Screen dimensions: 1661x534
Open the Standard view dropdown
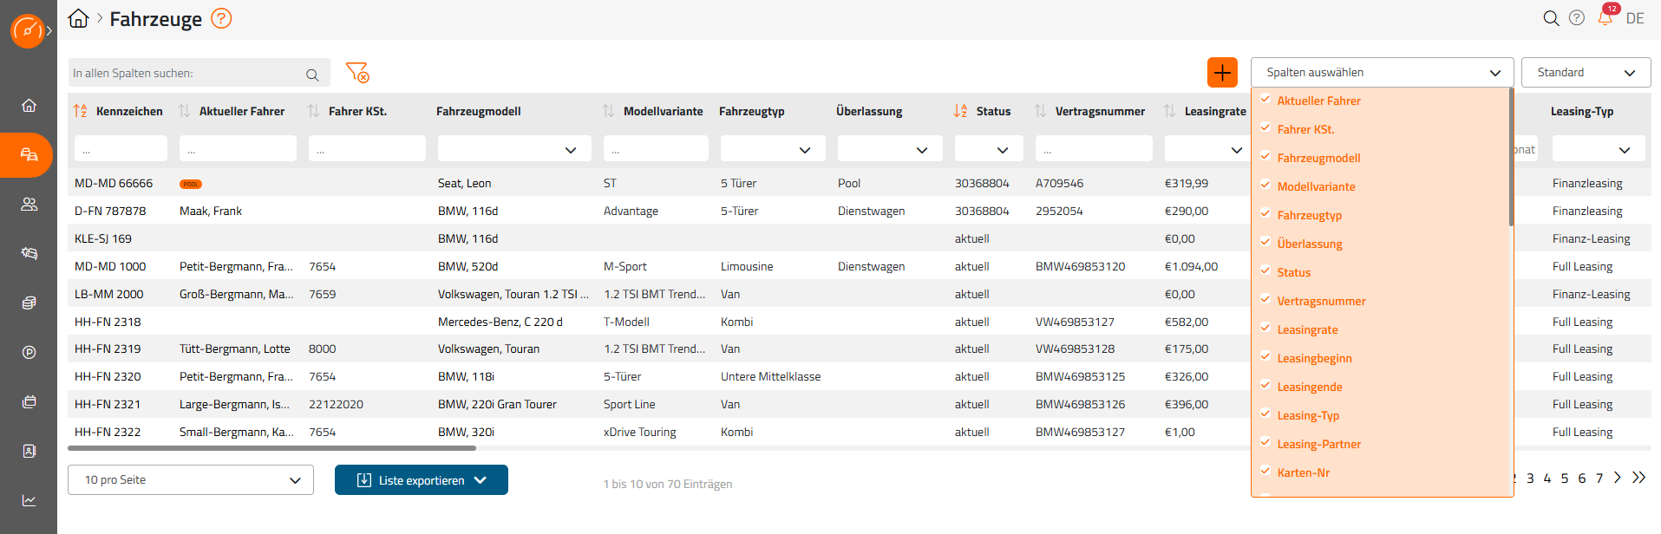(1586, 73)
